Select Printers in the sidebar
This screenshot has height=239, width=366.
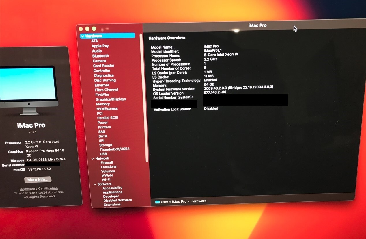[x=104, y=127]
